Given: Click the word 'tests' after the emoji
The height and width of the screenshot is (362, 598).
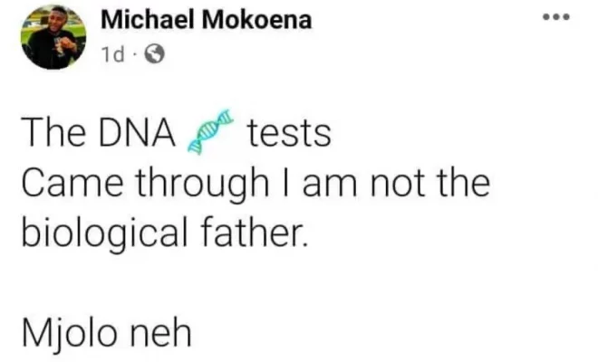Looking at the screenshot, I should point(288,135).
